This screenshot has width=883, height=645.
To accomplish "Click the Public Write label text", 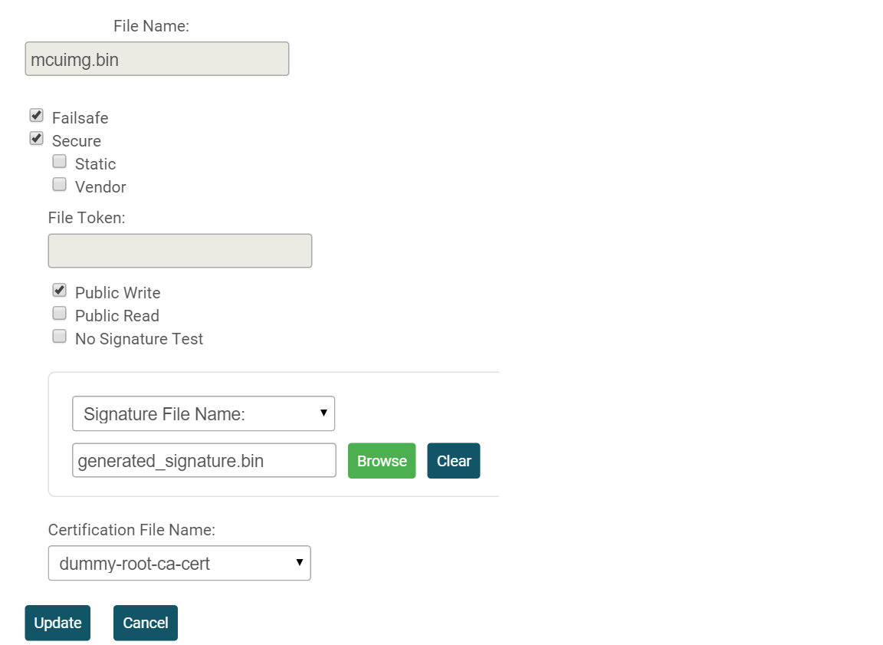I will click(117, 293).
